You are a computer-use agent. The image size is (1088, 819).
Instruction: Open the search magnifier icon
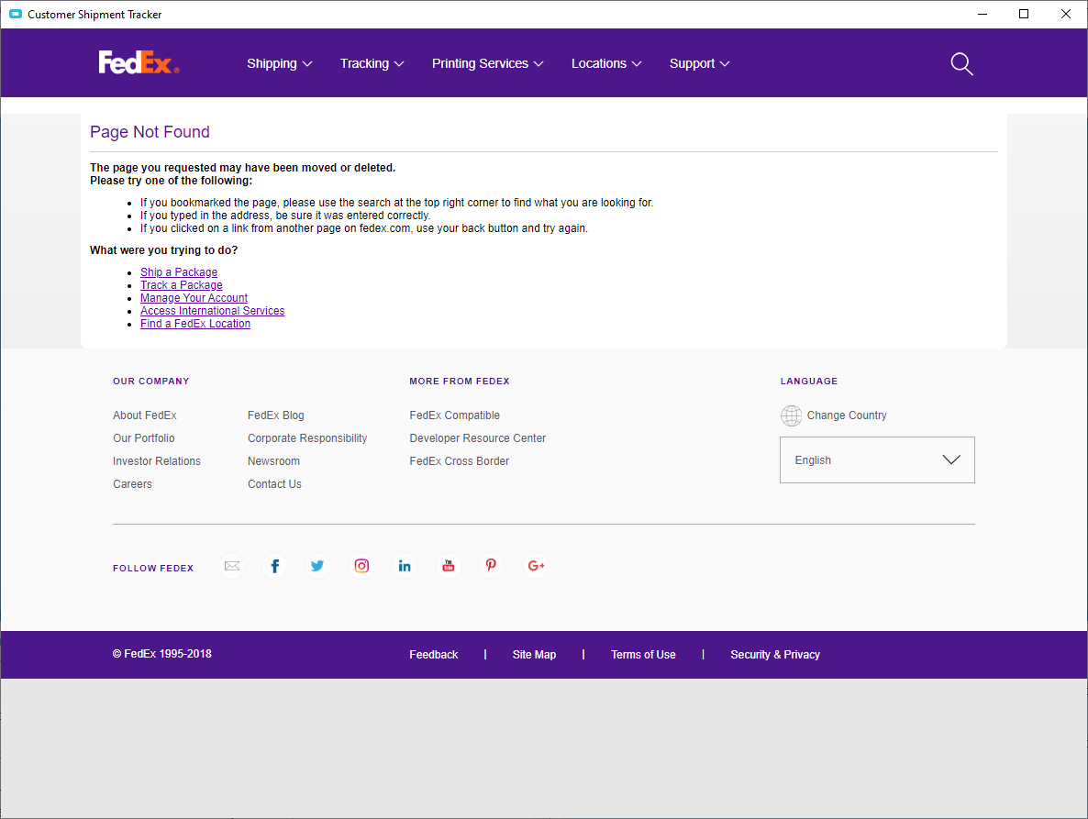pyautogui.click(x=961, y=64)
